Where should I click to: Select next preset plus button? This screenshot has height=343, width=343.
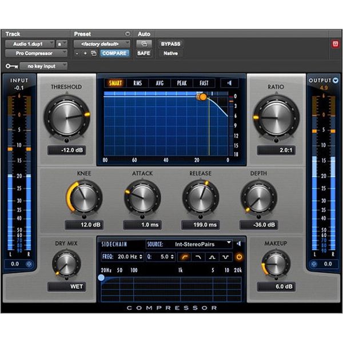85,53
